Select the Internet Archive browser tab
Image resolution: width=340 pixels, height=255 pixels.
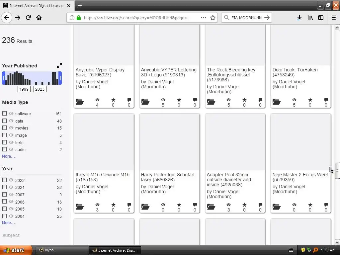[37, 6]
